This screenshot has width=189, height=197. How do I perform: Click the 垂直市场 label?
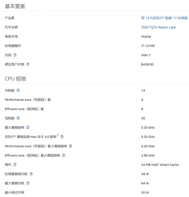11,37
